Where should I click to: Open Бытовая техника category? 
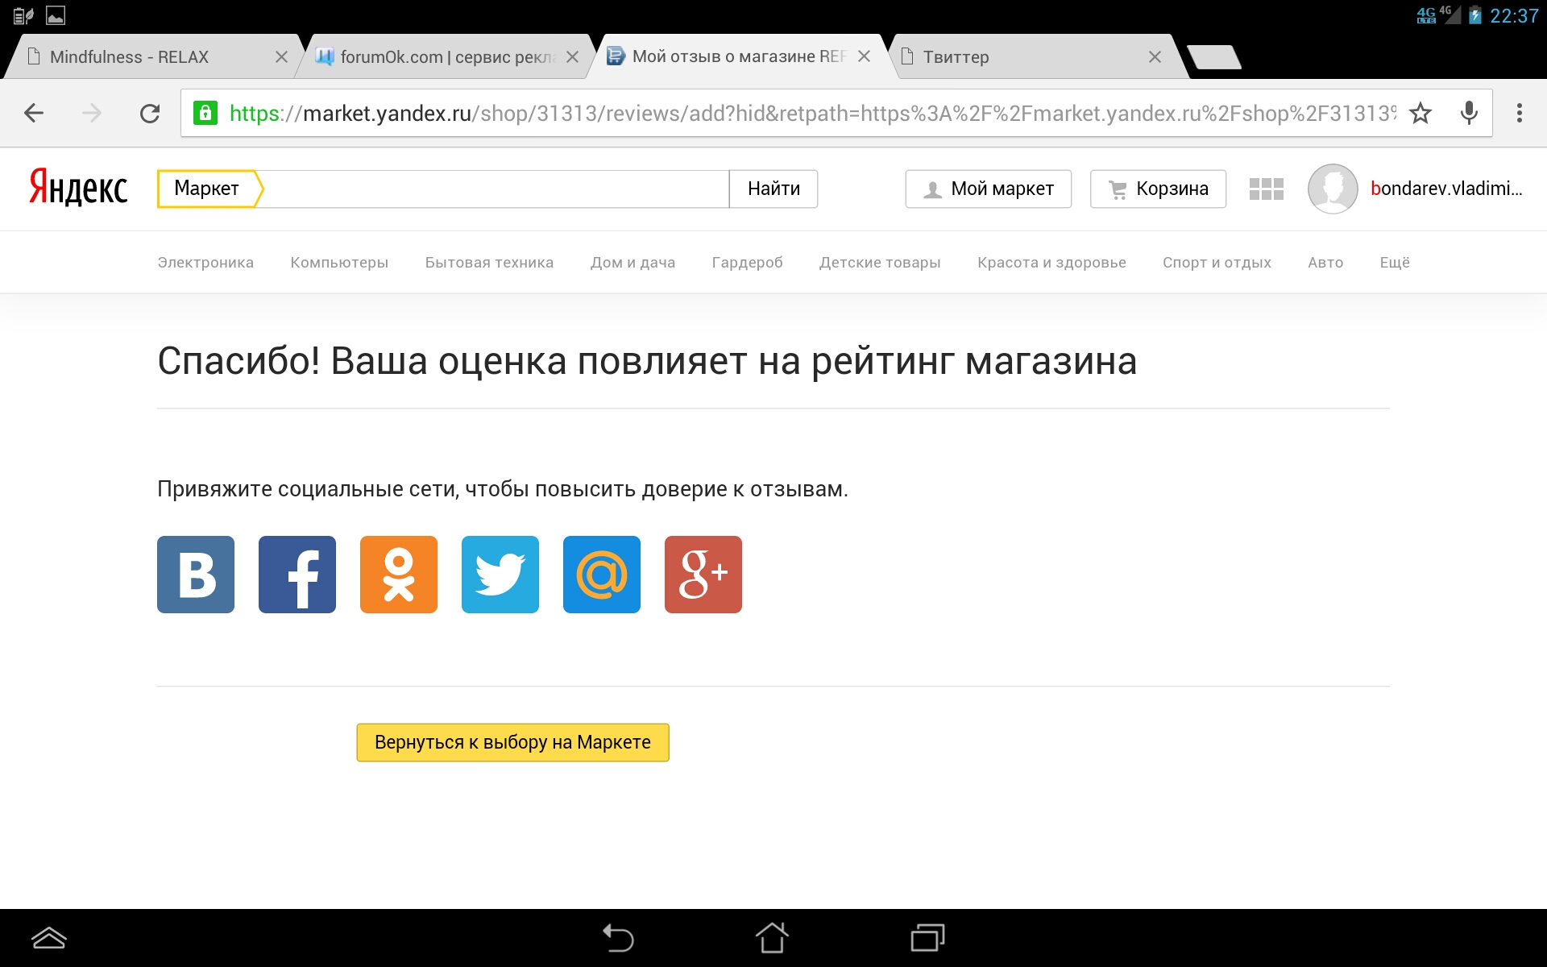pyautogui.click(x=489, y=263)
